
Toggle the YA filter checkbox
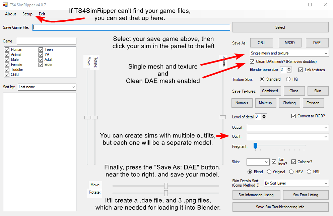tap(41, 55)
